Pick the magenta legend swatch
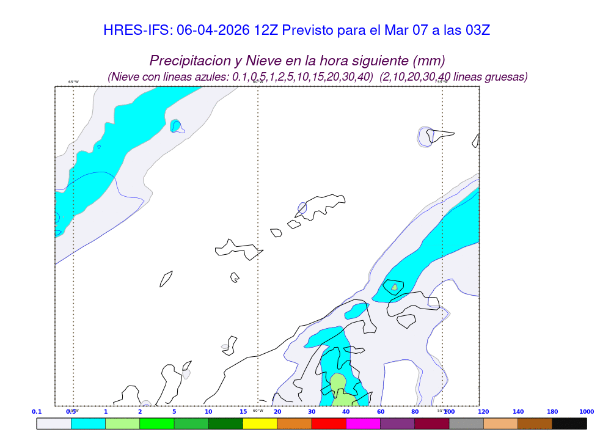Screen dimensions: 611x432 click(x=363, y=423)
